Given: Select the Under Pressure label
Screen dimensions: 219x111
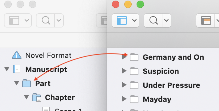Looking at the screenshot, I should (x=171, y=85).
